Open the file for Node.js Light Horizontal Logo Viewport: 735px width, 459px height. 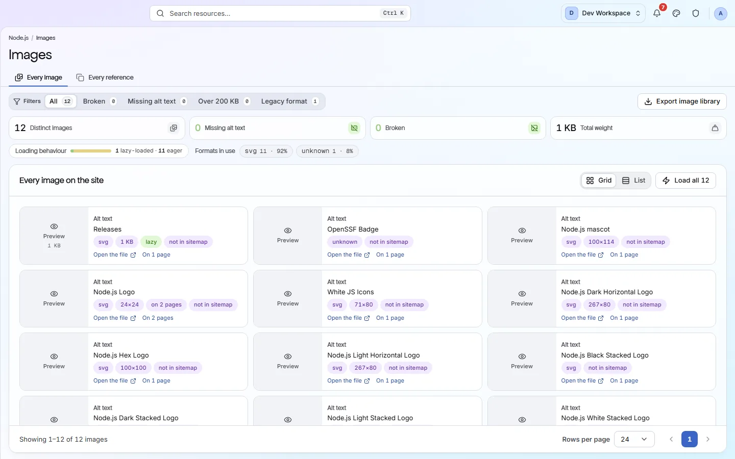click(x=349, y=381)
